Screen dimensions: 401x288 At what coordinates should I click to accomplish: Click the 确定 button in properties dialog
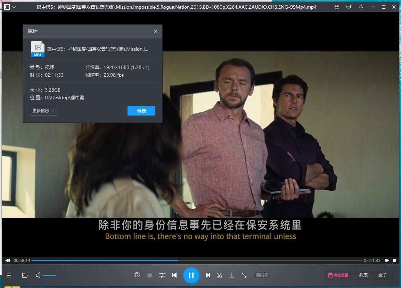141,111
